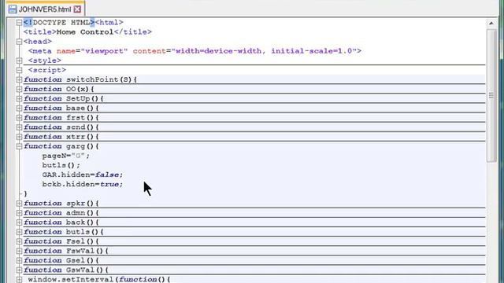The image size is (504, 283).
Task: Click the 'garg(){' function name text
Action: pyautogui.click(x=83, y=146)
